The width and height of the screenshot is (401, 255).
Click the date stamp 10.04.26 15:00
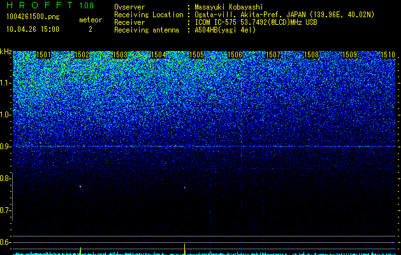click(x=33, y=29)
